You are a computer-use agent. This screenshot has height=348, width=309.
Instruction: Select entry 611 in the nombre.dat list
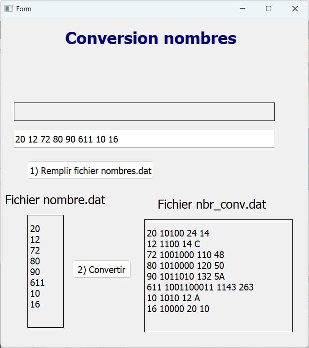coord(38,283)
